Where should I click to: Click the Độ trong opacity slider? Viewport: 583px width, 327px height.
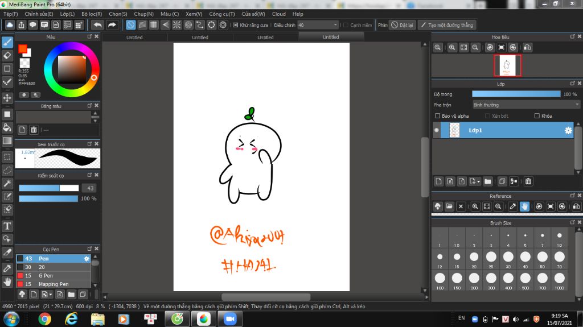[516, 94]
